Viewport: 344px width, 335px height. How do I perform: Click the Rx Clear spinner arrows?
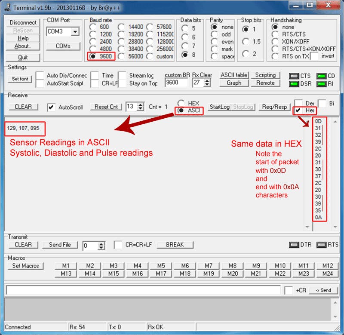click(207, 83)
